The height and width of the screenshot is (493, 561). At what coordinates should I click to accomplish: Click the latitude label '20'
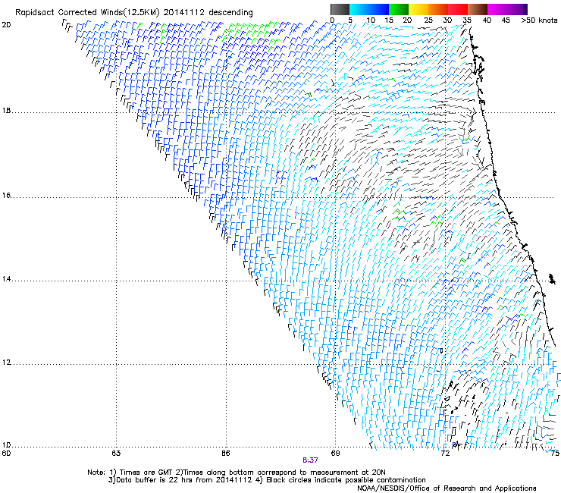coord(6,25)
